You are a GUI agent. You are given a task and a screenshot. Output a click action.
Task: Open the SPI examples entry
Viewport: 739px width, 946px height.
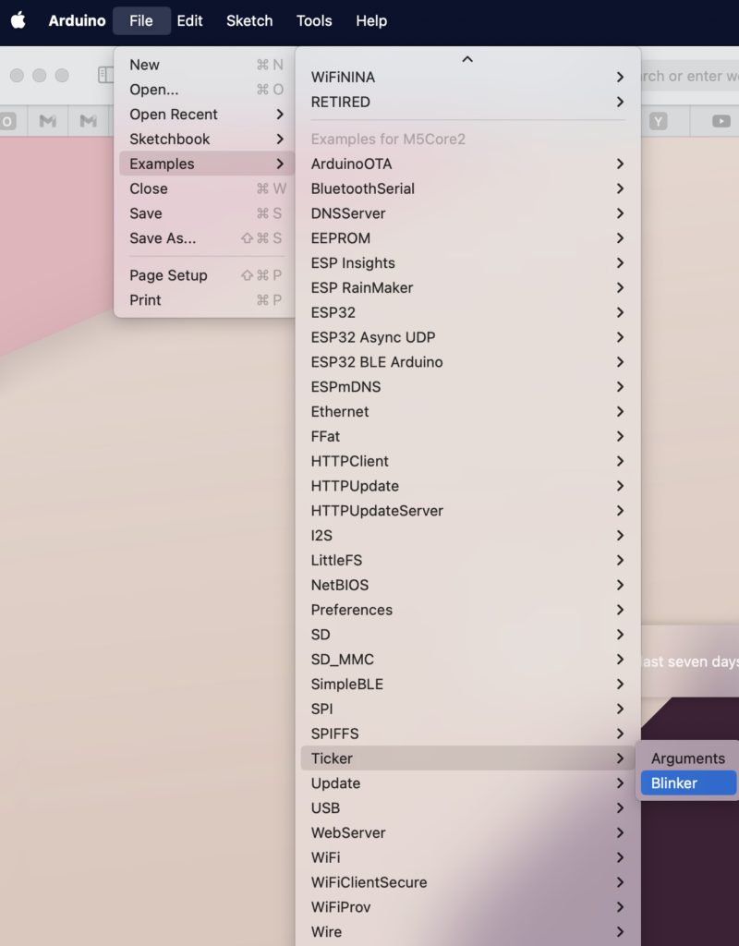pyautogui.click(x=467, y=708)
